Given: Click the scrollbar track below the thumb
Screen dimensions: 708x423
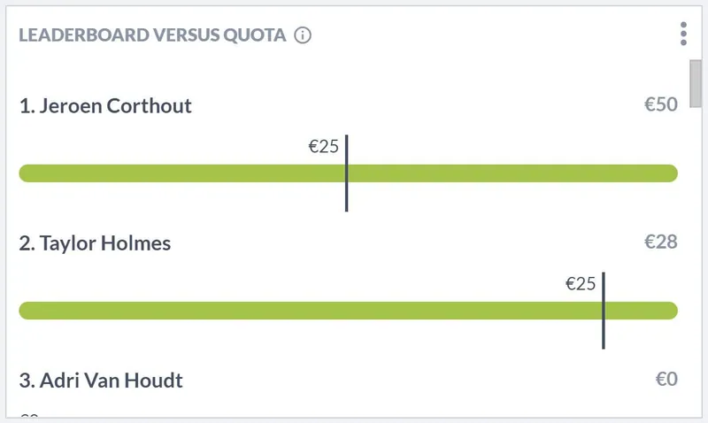Looking at the screenshot, I should point(696,262).
